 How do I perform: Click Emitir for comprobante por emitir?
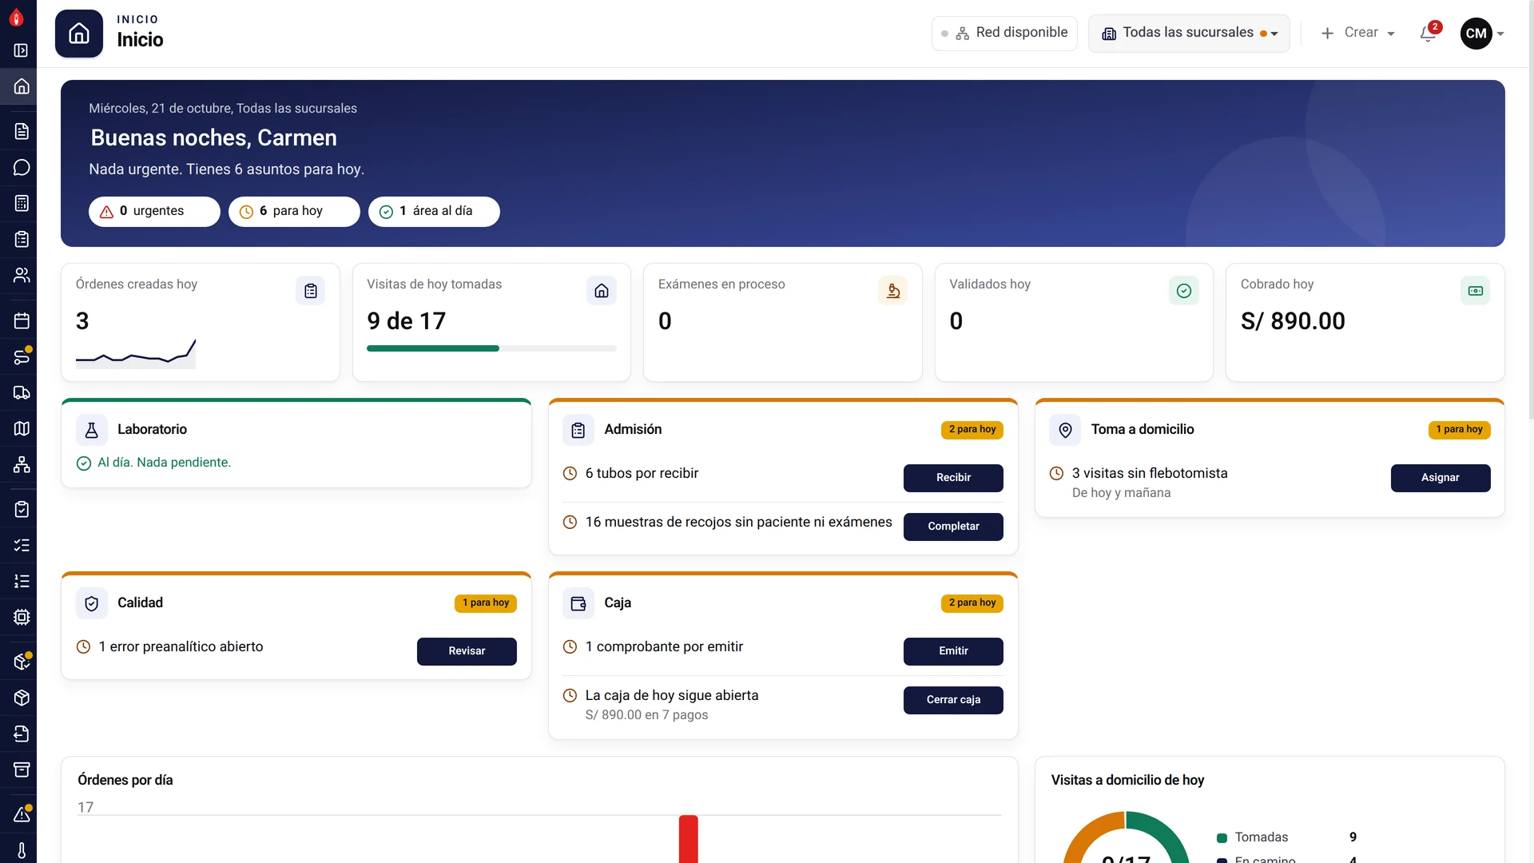pos(953,650)
